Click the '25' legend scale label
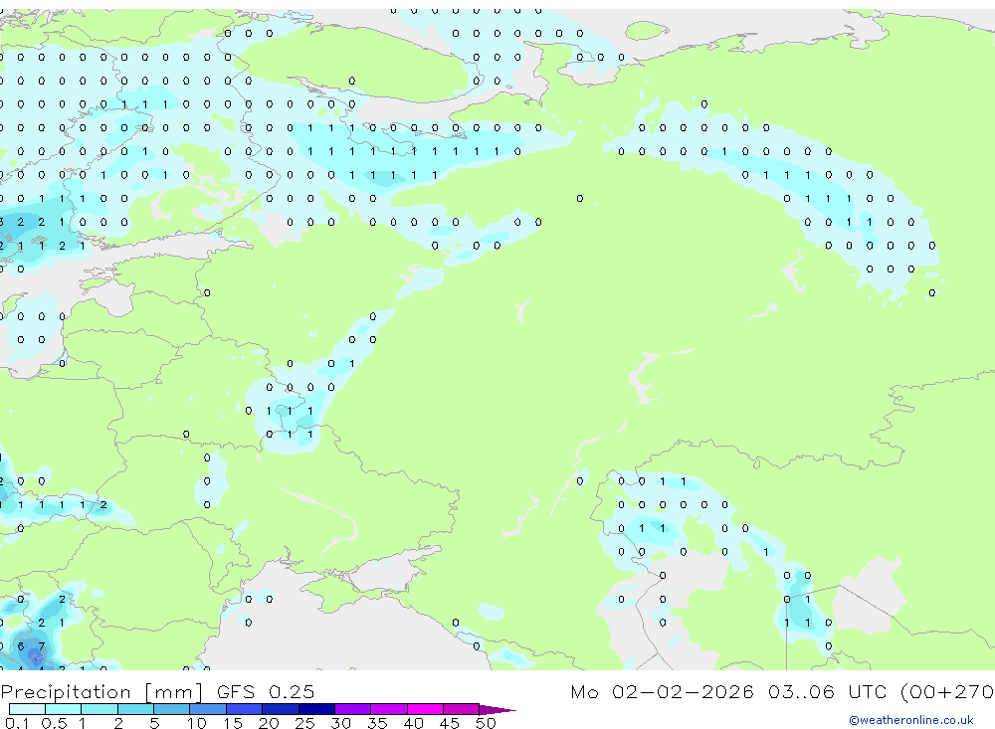995x729 pixels. click(x=304, y=723)
